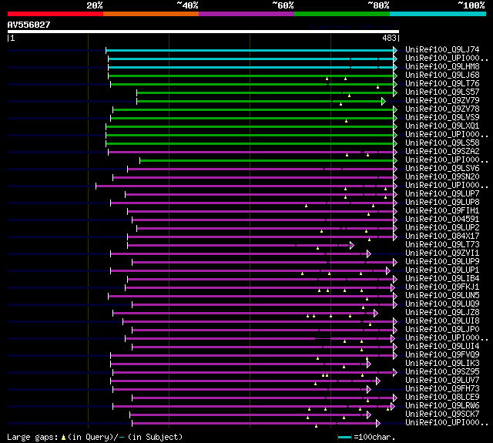Click the query end position 483 label

pyautogui.click(x=389, y=38)
